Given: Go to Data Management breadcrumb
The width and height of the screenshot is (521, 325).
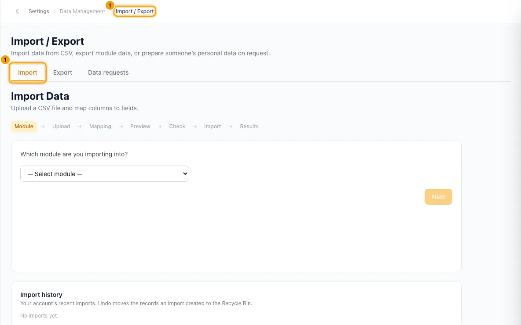Looking at the screenshot, I should 82,11.
